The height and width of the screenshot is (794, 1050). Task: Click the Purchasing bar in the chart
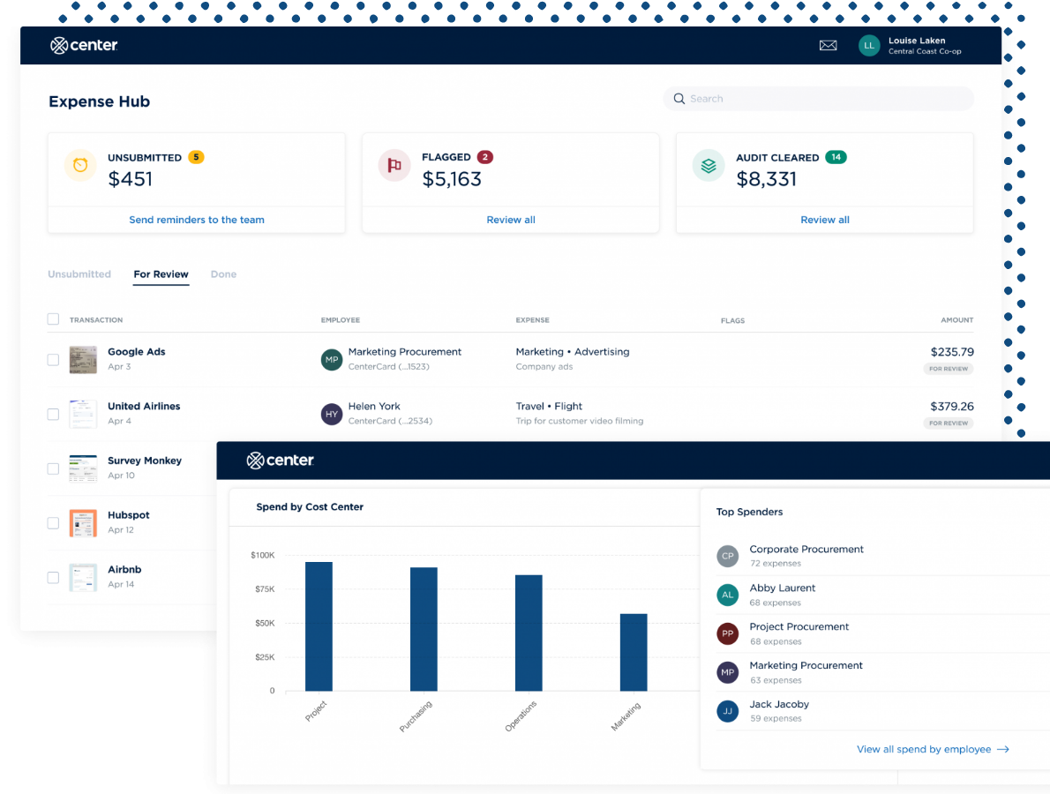(424, 629)
